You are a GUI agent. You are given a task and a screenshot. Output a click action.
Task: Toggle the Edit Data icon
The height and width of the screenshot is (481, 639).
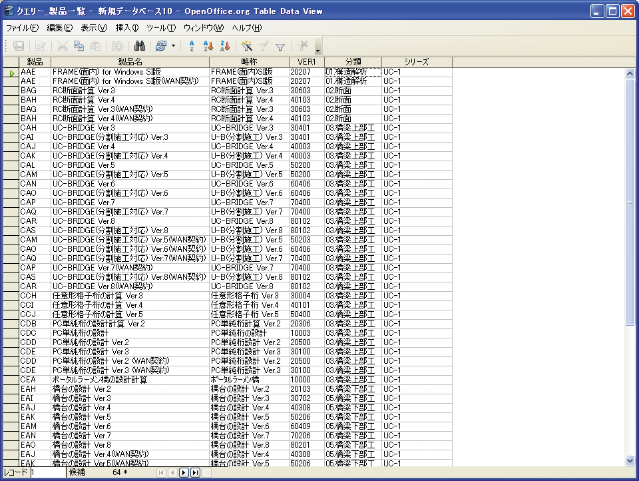click(40, 46)
